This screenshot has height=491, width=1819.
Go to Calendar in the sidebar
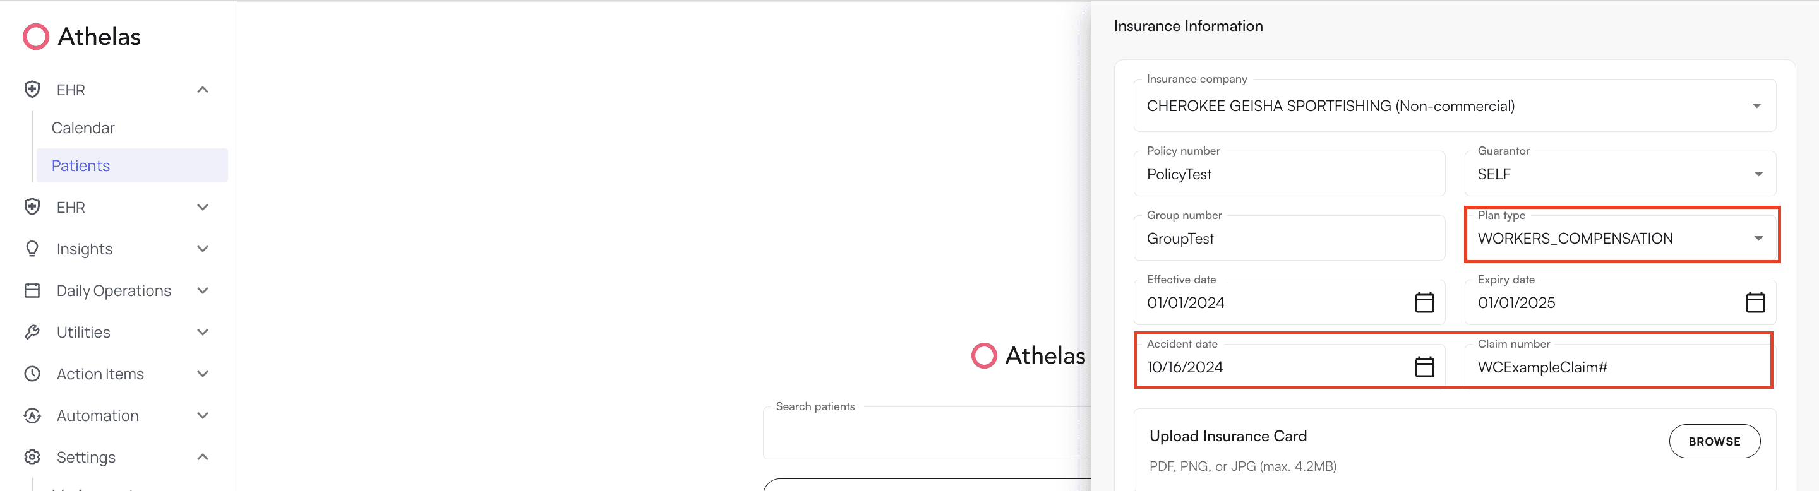pos(83,127)
